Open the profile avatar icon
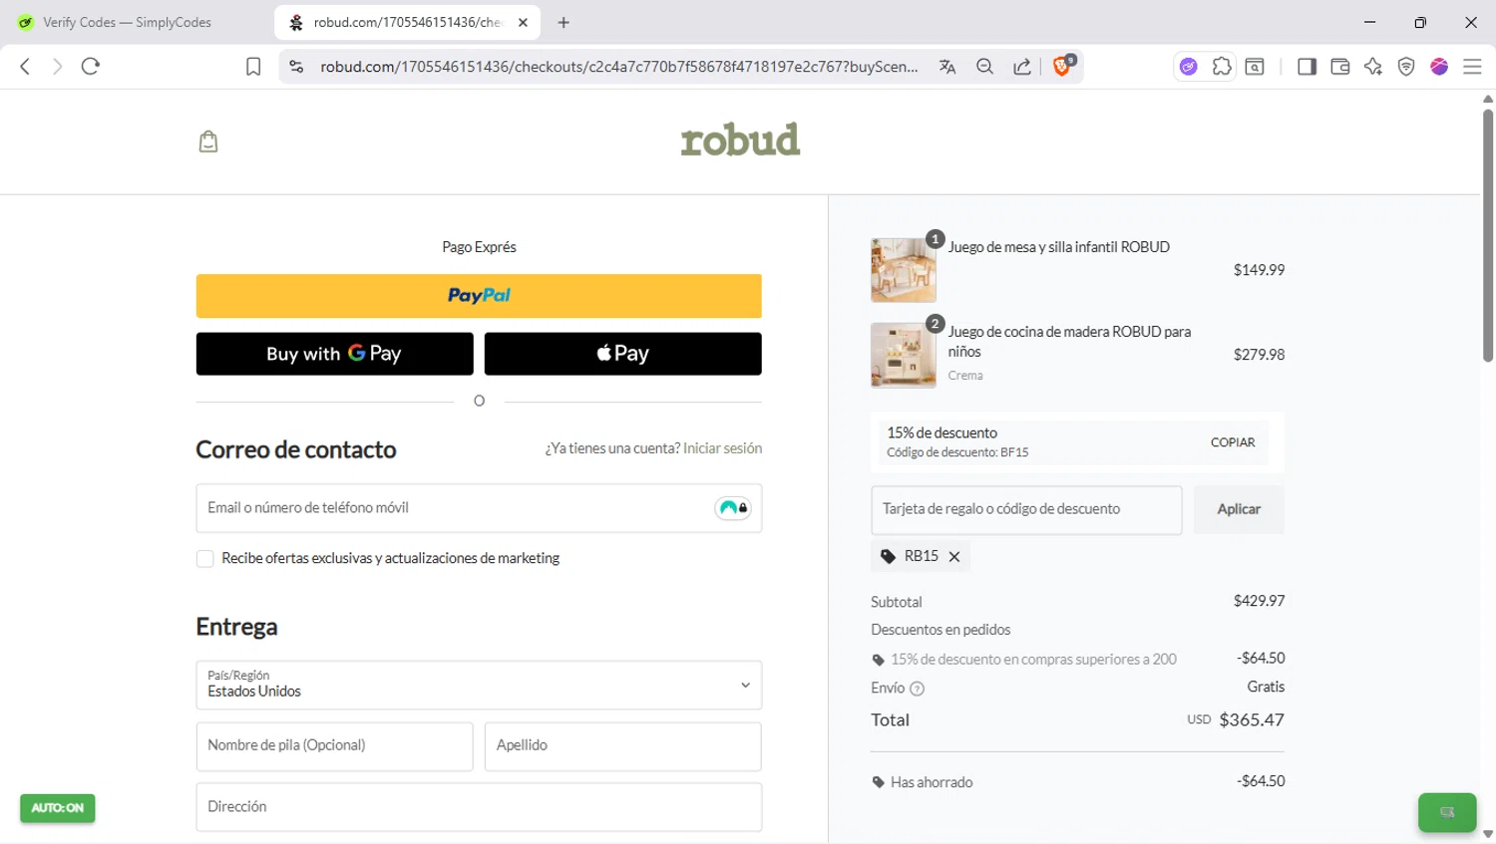Screen dimensions: 1496x844 (1439, 67)
